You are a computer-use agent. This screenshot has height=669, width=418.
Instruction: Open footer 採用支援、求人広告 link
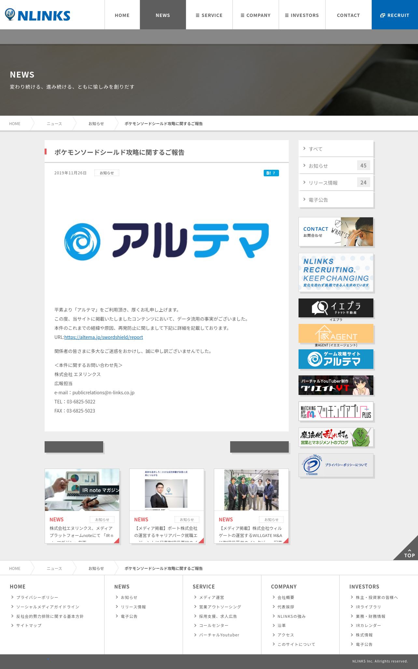click(x=218, y=616)
